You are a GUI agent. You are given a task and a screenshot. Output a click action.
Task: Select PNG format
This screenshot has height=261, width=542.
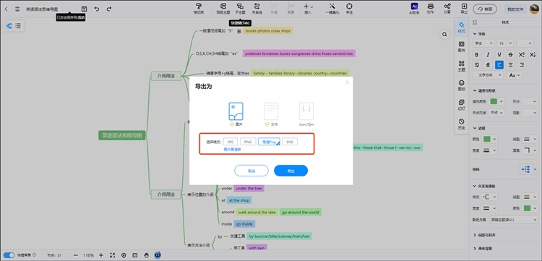click(x=248, y=142)
